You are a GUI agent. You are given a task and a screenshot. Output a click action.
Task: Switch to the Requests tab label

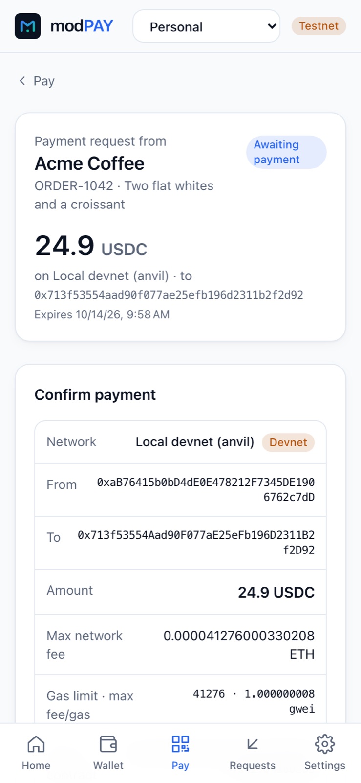253,766
